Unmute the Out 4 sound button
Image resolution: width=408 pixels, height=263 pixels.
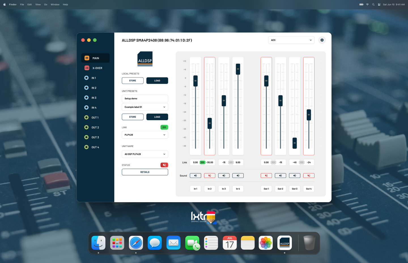pos(309,176)
